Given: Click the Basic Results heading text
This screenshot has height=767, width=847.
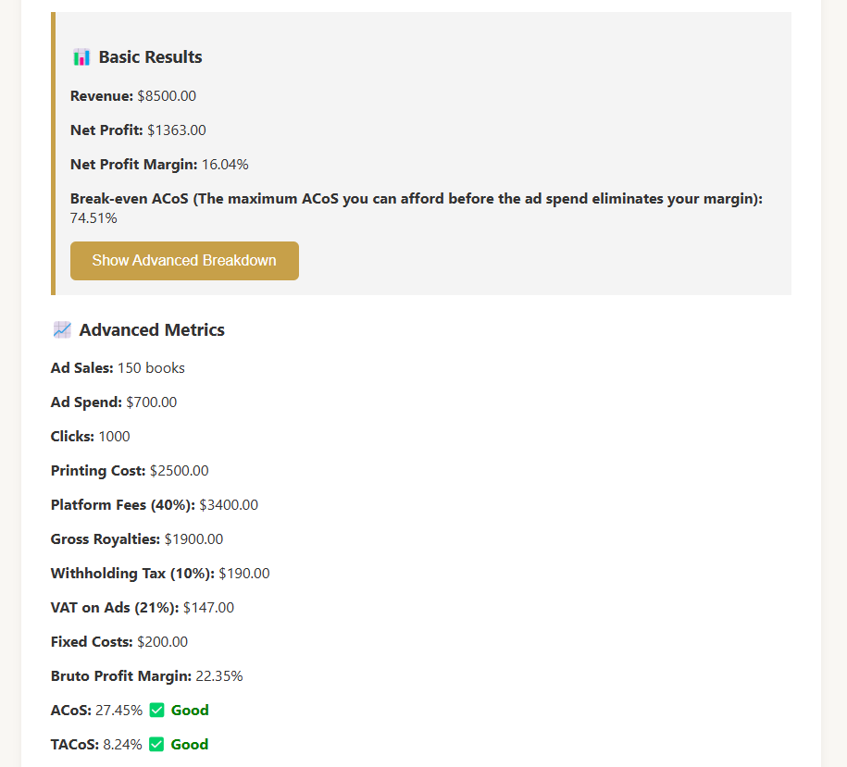Looking at the screenshot, I should coord(150,57).
